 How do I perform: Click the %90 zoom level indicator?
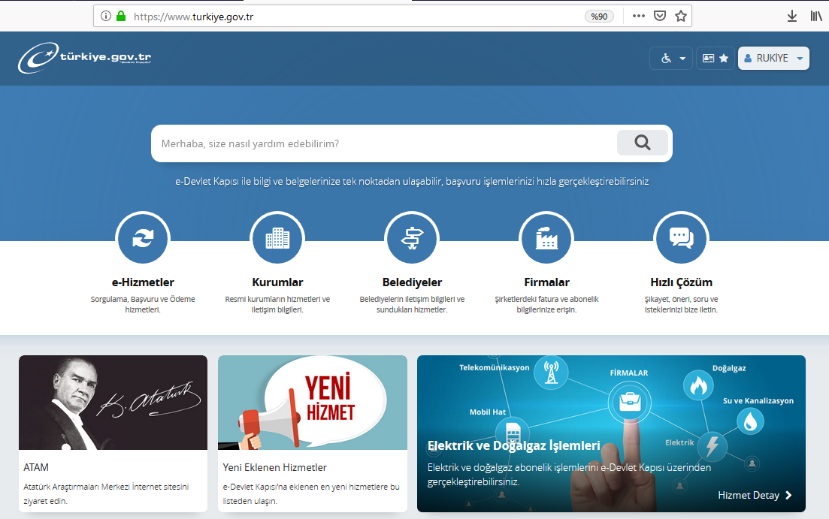[x=598, y=17]
